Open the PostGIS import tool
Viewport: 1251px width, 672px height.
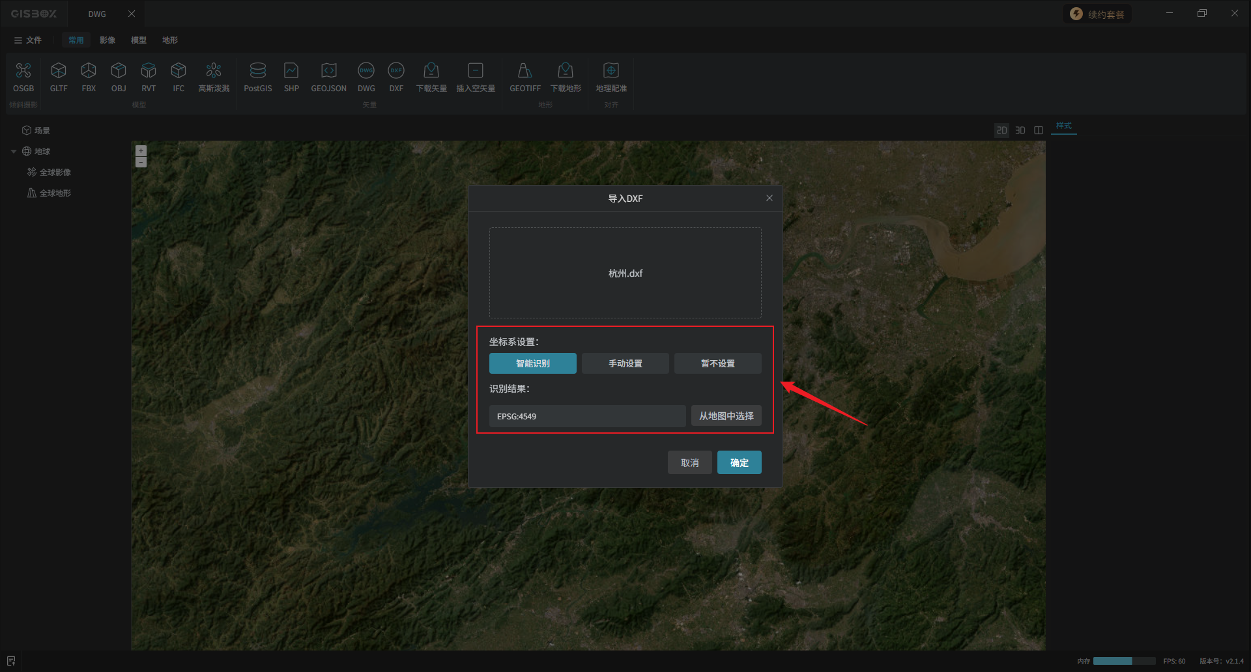[257, 71]
